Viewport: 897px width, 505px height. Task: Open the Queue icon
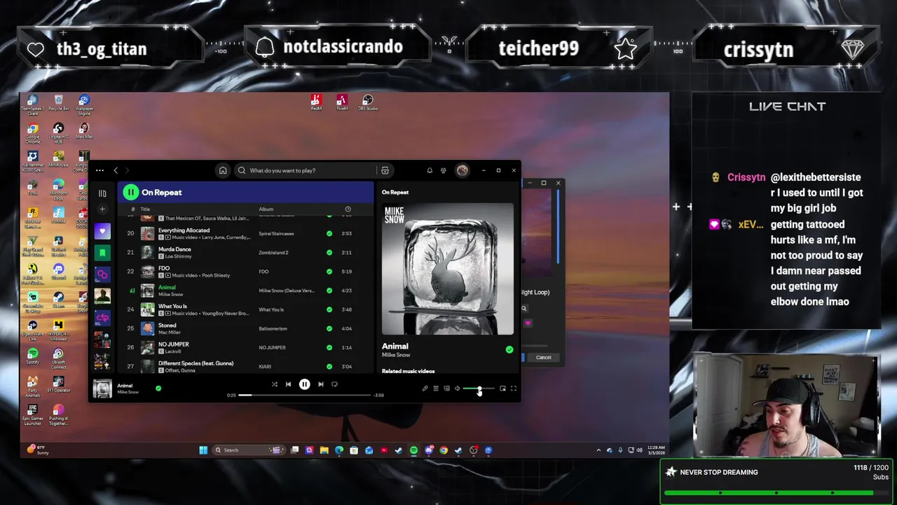point(435,389)
